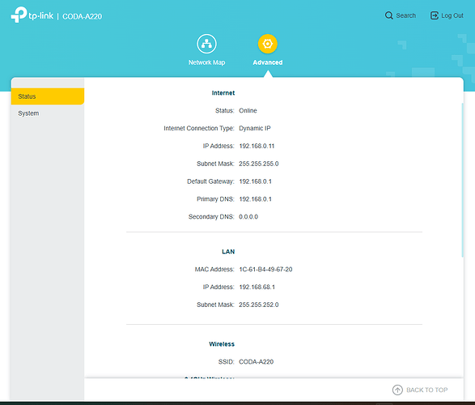Click the Internet section heading
The image size is (475, 405).
(223, 93)
